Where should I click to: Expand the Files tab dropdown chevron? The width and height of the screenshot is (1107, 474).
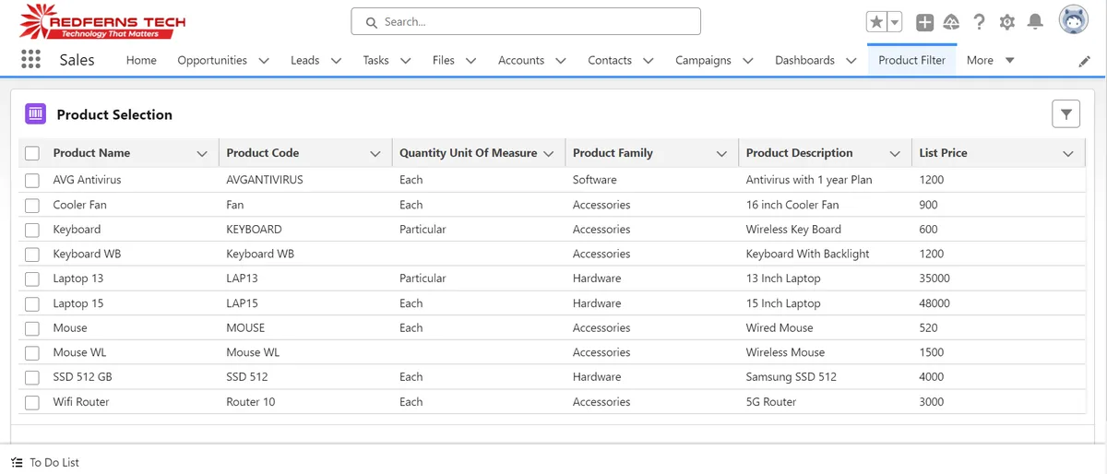click(x=470, y=61)
